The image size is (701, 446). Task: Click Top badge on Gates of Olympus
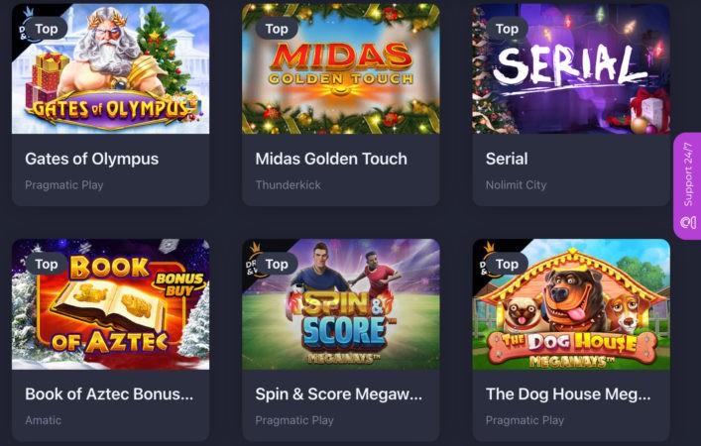(46, 29)
